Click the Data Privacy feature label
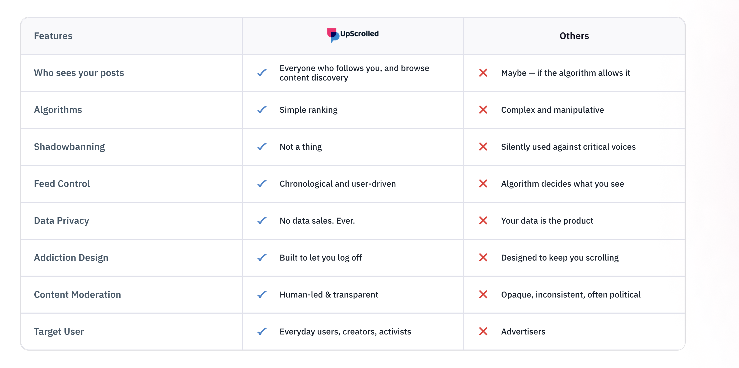The width and height of the screenshot is (739, 368). [x=61, y=221]
